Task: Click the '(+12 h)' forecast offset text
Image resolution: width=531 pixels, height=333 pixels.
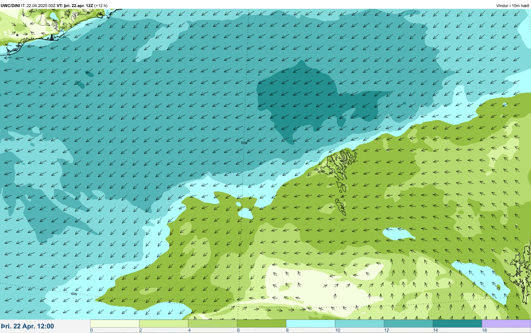Action: point(101,5)
